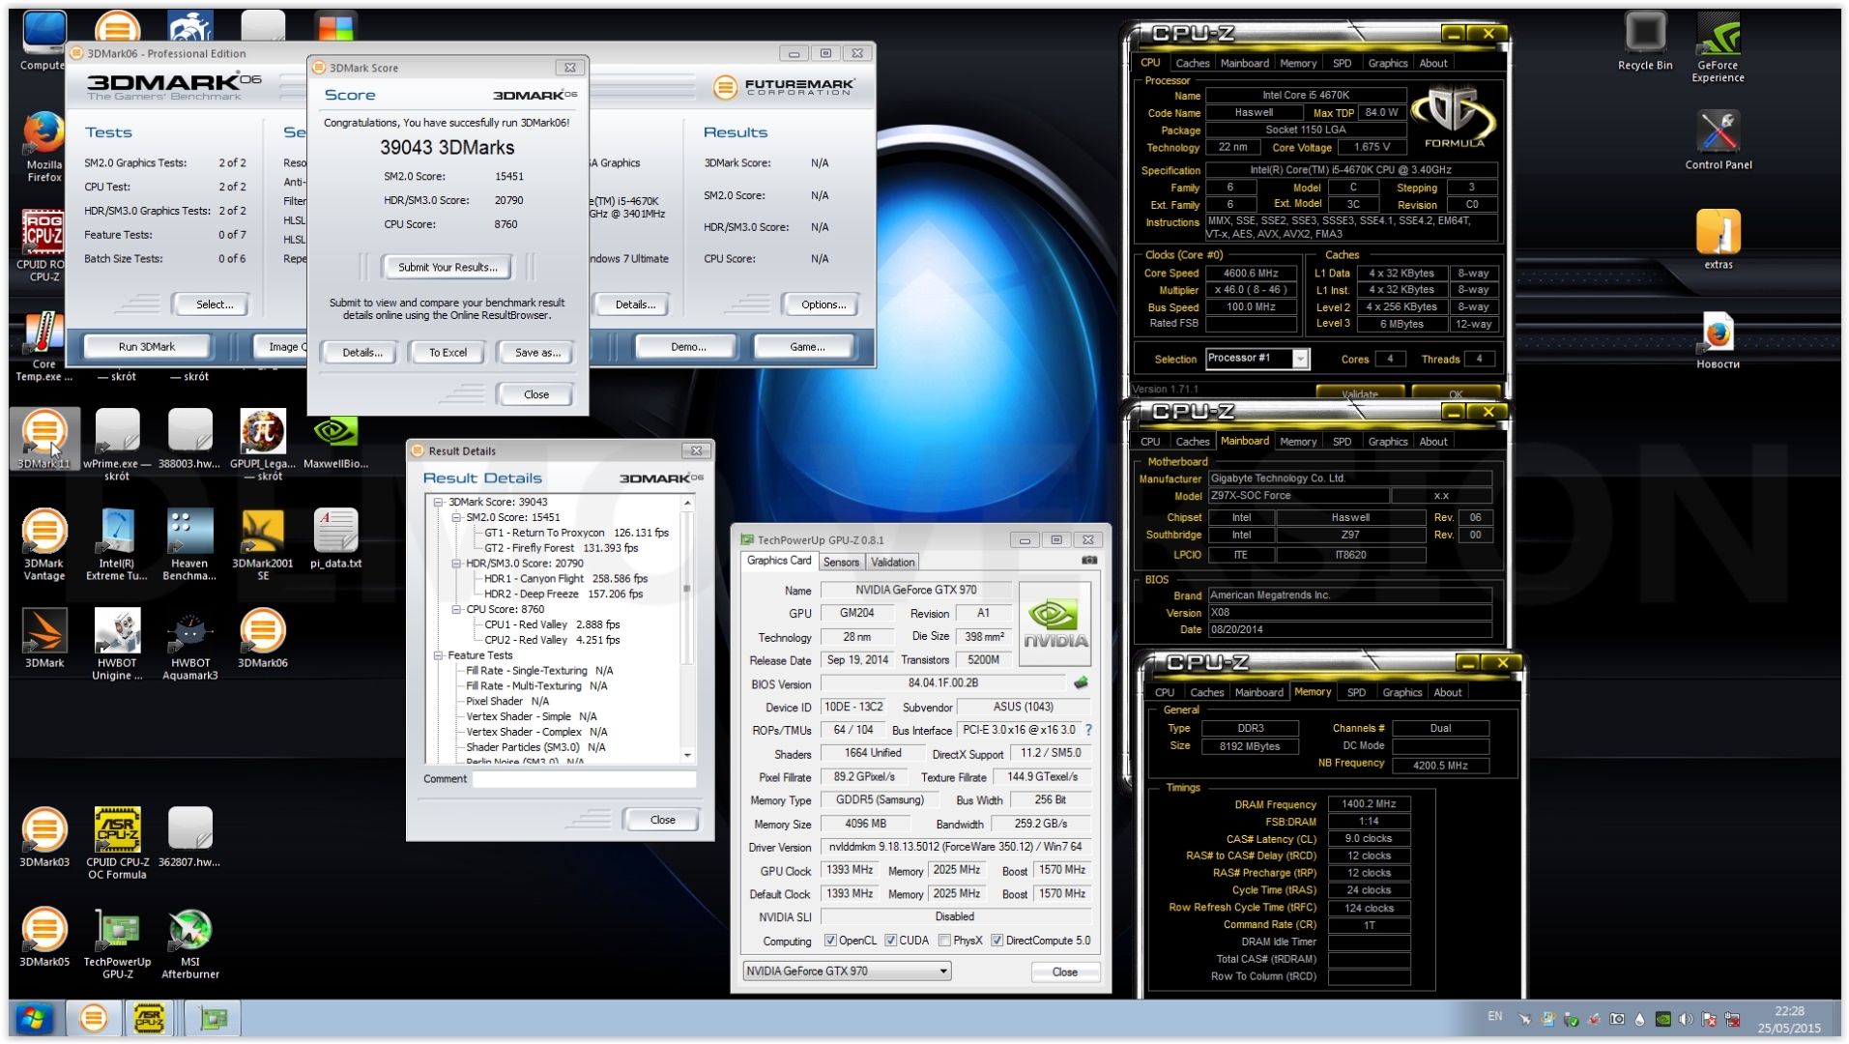1849x1044 pixels.
Task: Click the Run 3DMark button
Action: pos(147,347)
